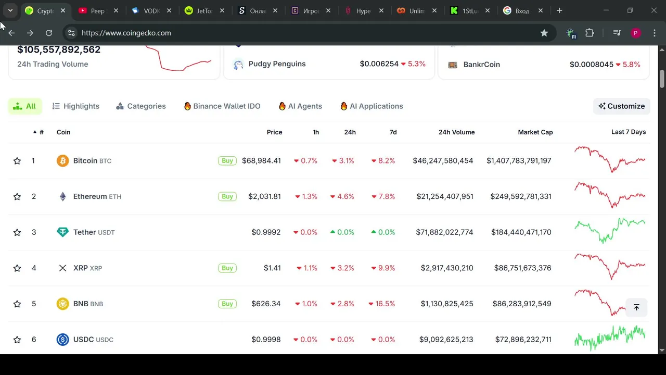Screen dimensions: 666x375
Task: Star XRP as a favorite
Action: [x=17, y=268]
